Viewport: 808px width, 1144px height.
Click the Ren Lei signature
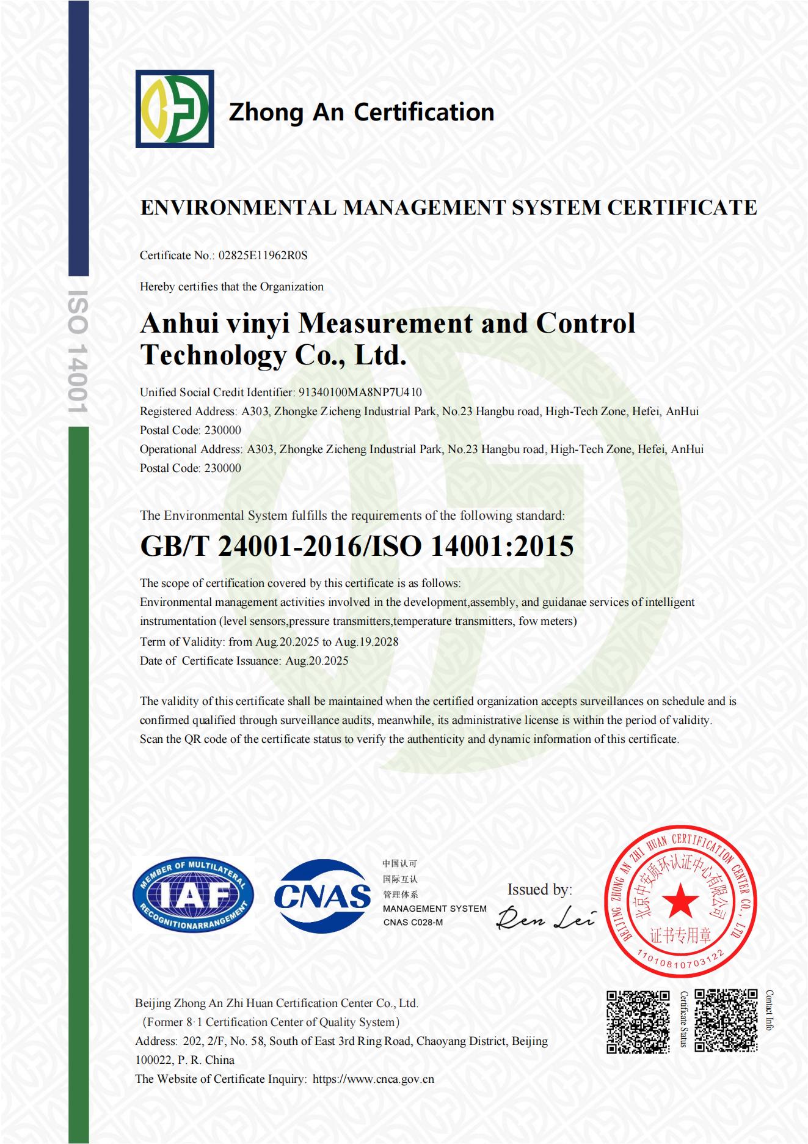coord(545,917)
